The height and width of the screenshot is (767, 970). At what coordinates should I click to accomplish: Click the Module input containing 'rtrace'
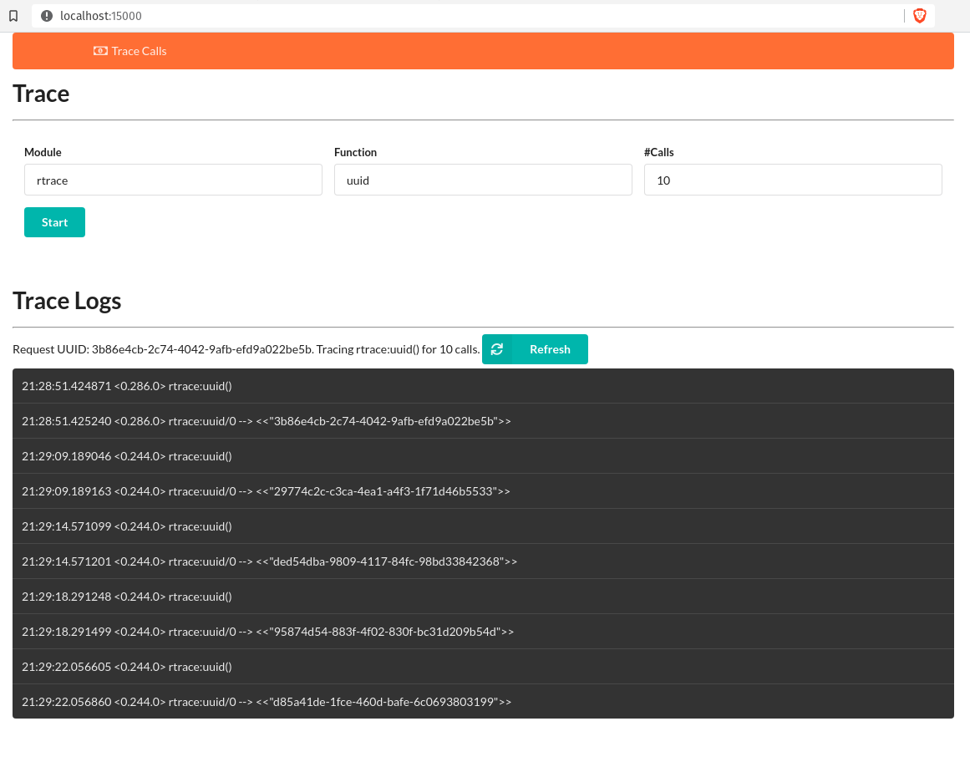(x=172, y=180)
